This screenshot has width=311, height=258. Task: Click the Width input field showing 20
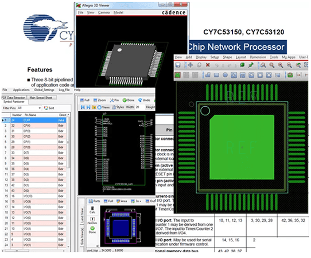(139, 107)
